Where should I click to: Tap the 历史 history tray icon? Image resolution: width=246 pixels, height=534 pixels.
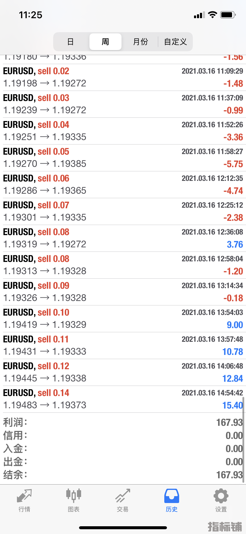pyautogui.click(x=172, y=496)
